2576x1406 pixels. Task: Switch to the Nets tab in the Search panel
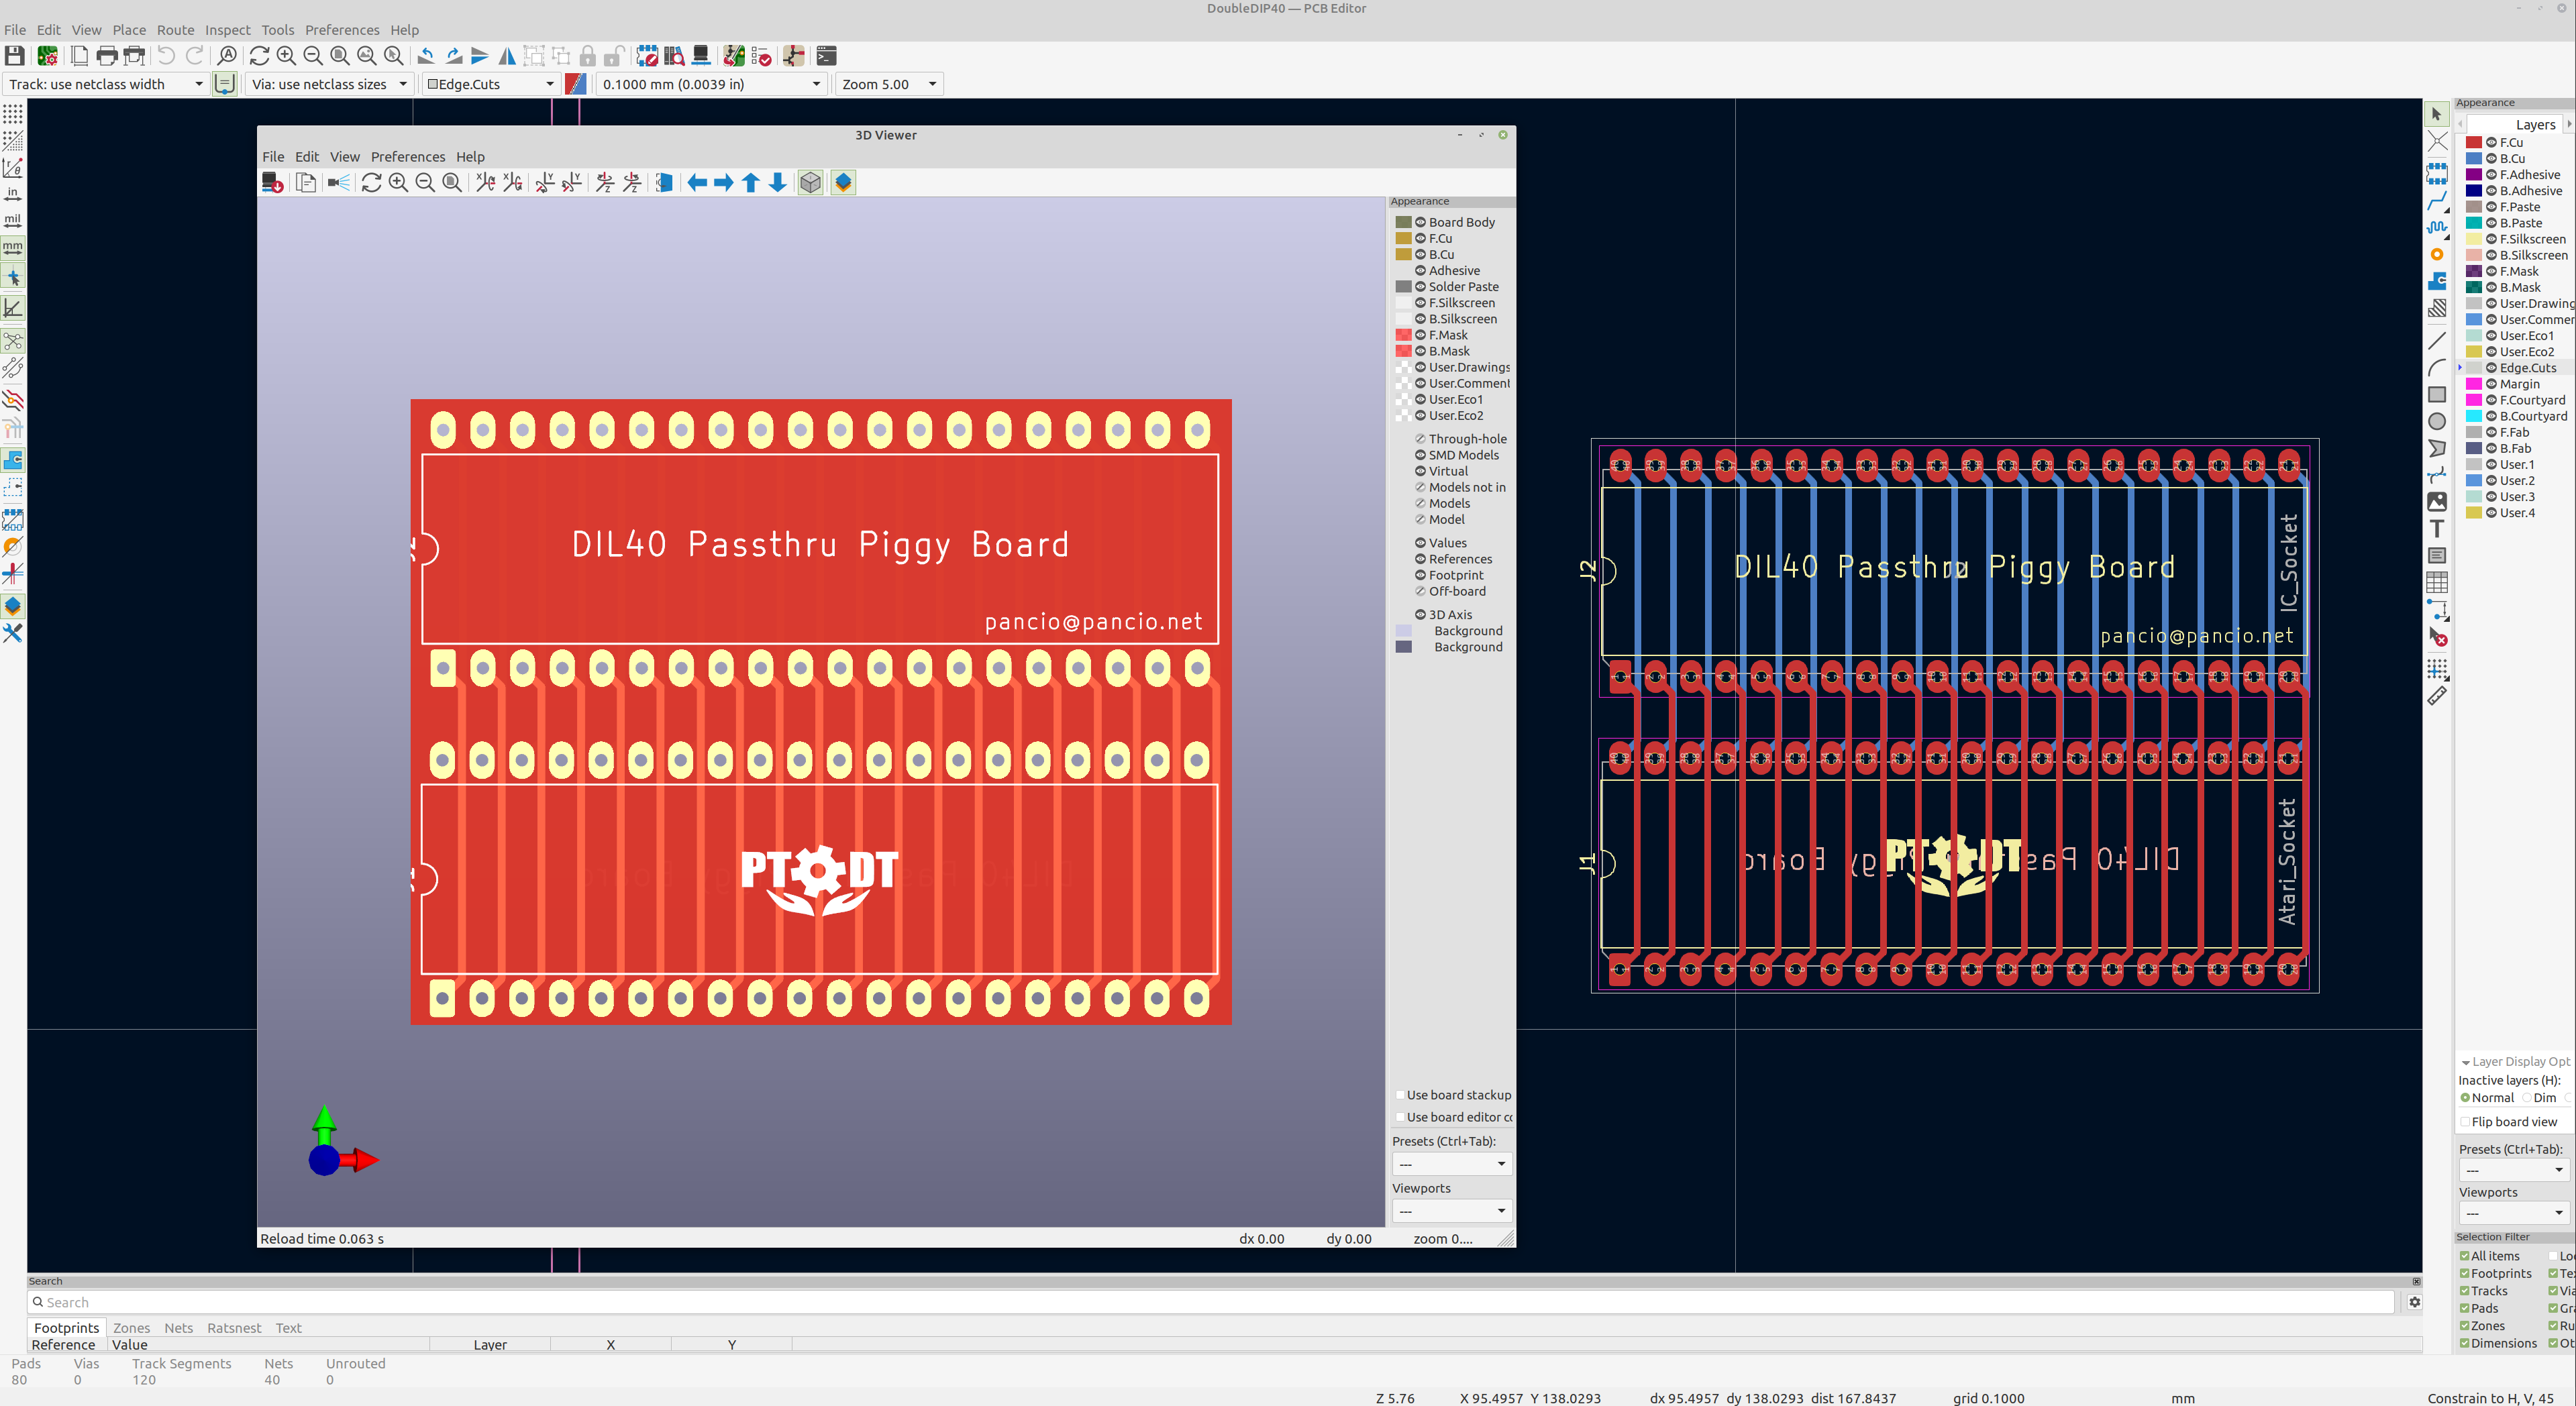pos(178,1328)
